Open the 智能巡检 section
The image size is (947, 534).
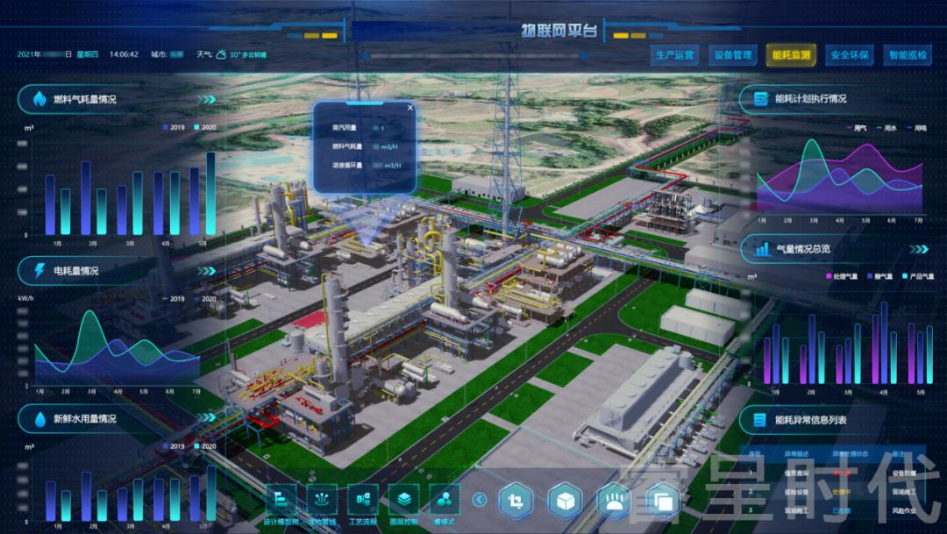pyautogui.click(x=907, y=55)
